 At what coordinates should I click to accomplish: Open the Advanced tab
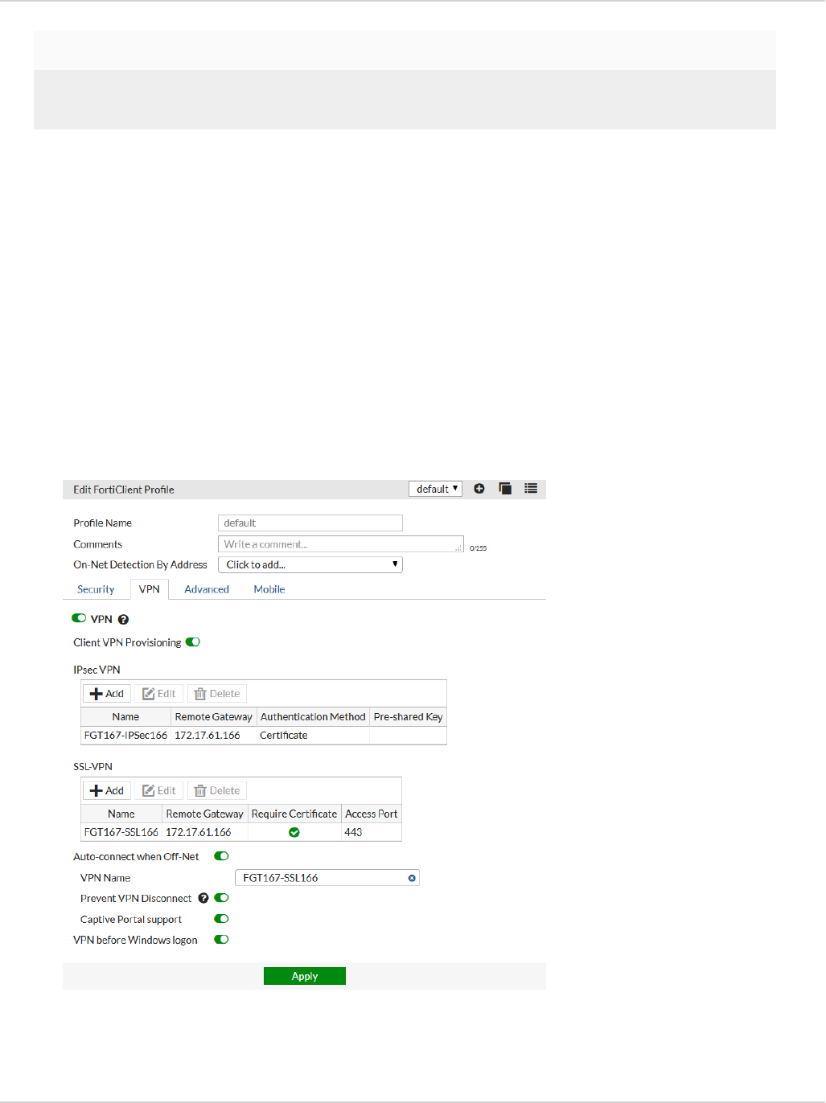[207, 589]
